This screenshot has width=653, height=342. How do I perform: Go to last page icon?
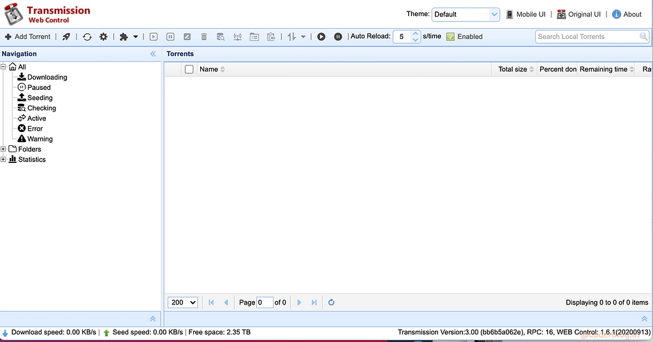click(x=314, y=303)
